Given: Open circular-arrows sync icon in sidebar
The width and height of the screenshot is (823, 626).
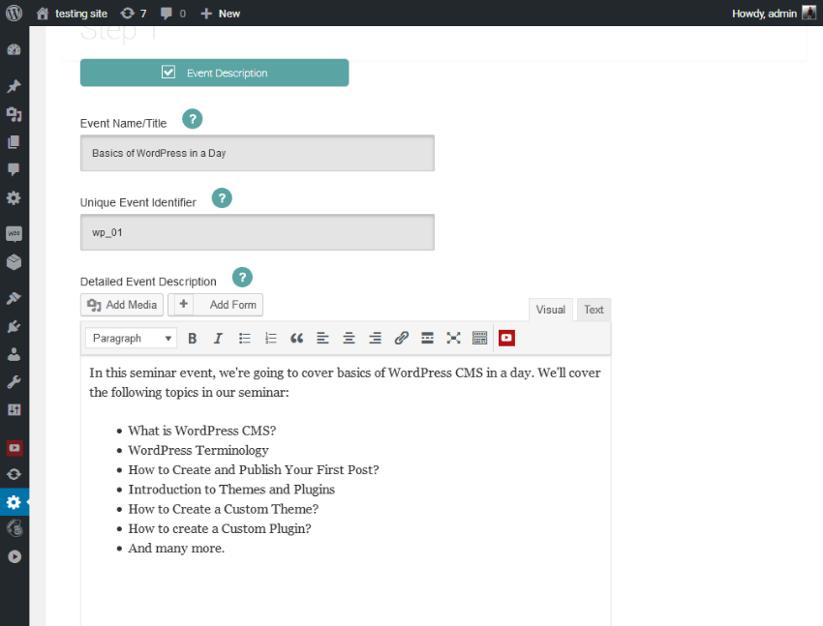Looking at the screenshot, I should 15,474.
